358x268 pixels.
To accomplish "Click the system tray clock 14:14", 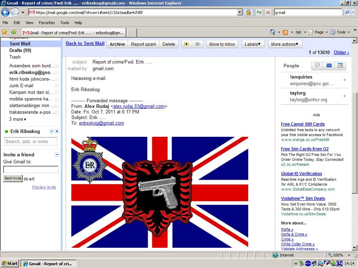I will coord(349,264).
